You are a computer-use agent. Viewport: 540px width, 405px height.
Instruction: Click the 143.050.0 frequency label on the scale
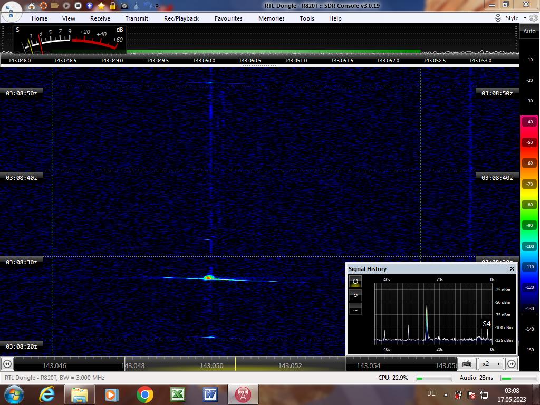[204, 60]
